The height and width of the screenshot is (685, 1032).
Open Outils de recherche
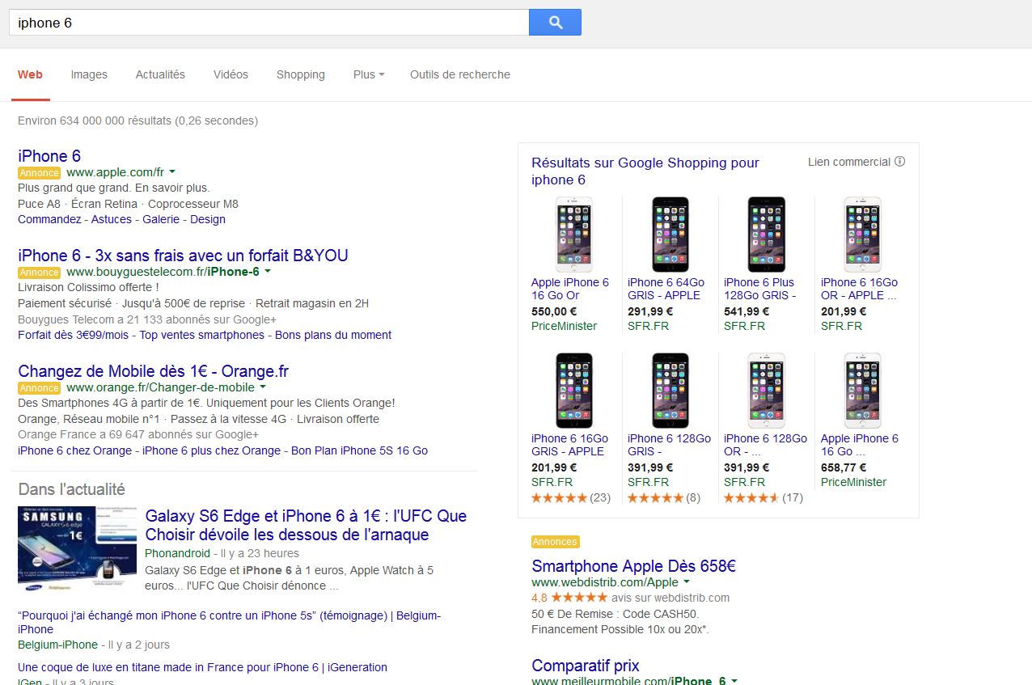point(460,74)
